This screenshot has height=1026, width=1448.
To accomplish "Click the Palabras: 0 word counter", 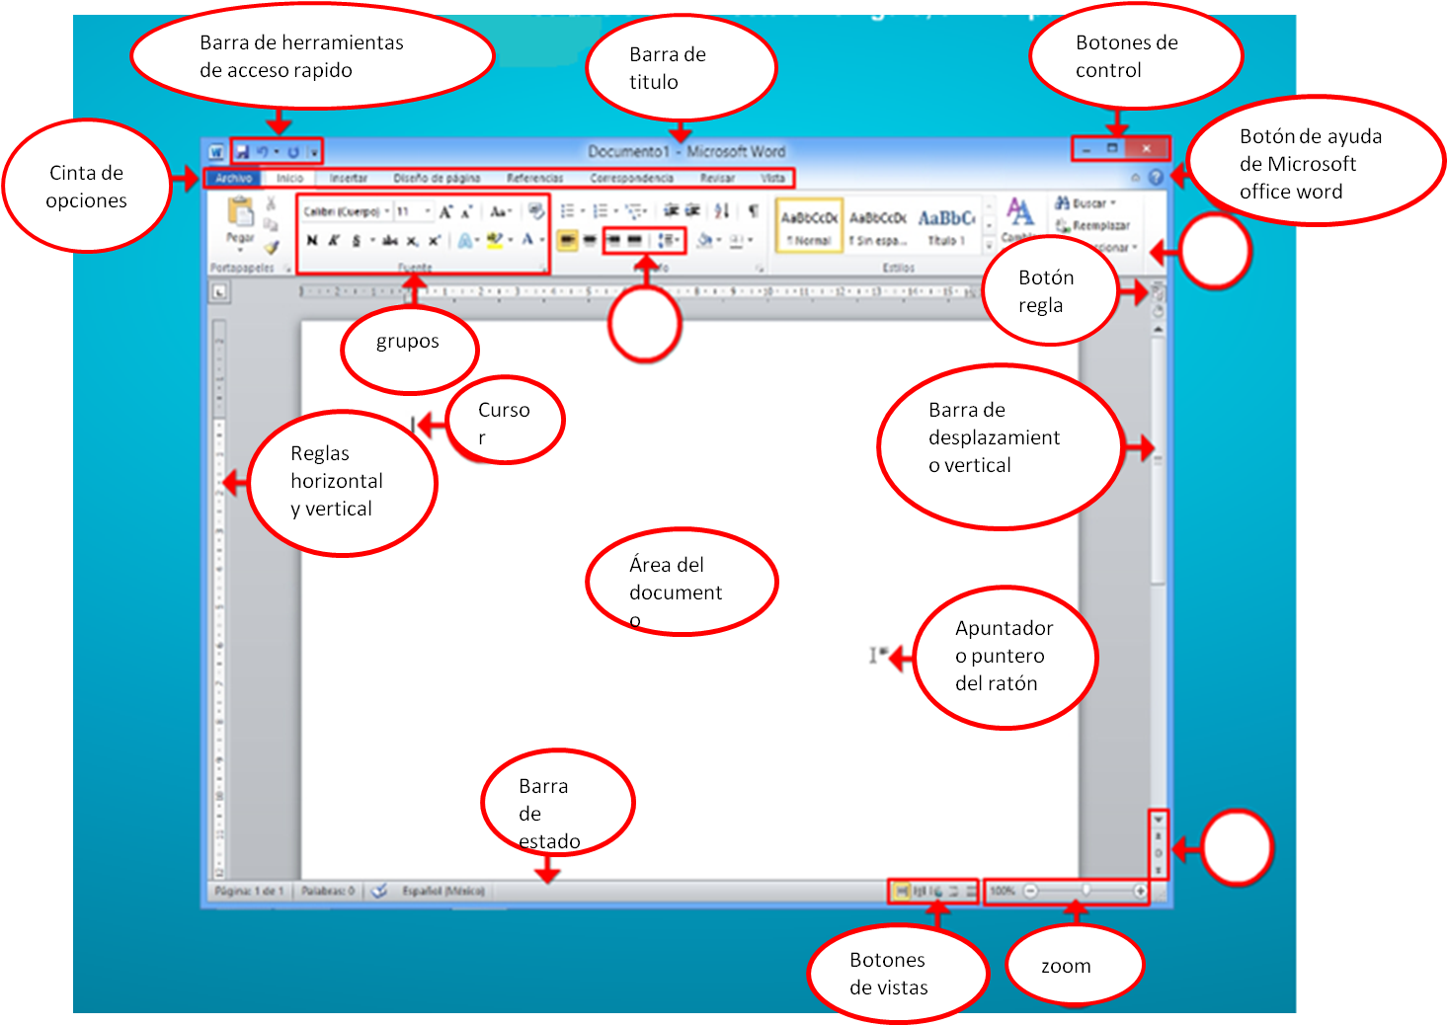I will coord(331,891).
